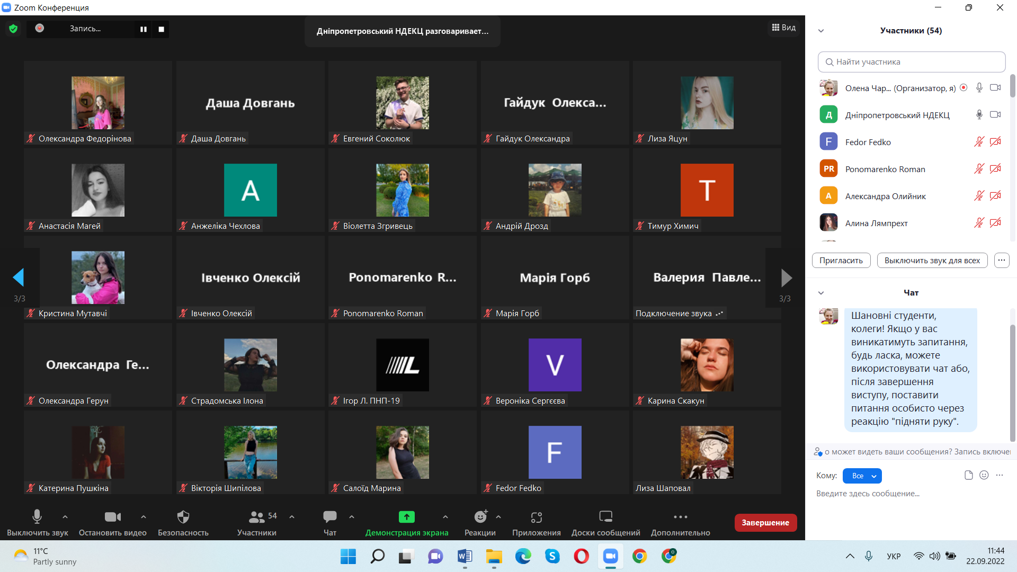Image resolution: width=1017 pixels, height=572 pixels.
Task: Toggle Дніпропетровський НДЕКЦ camera icon
Action: (x=995, y=115)
